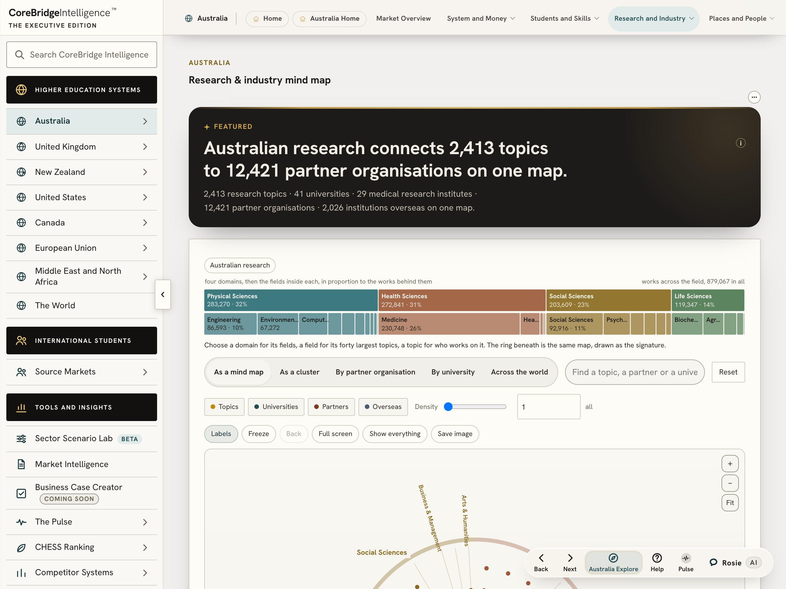The image size is (786, 589).
Task: Click the search magnifier icon
Action: 20,55
